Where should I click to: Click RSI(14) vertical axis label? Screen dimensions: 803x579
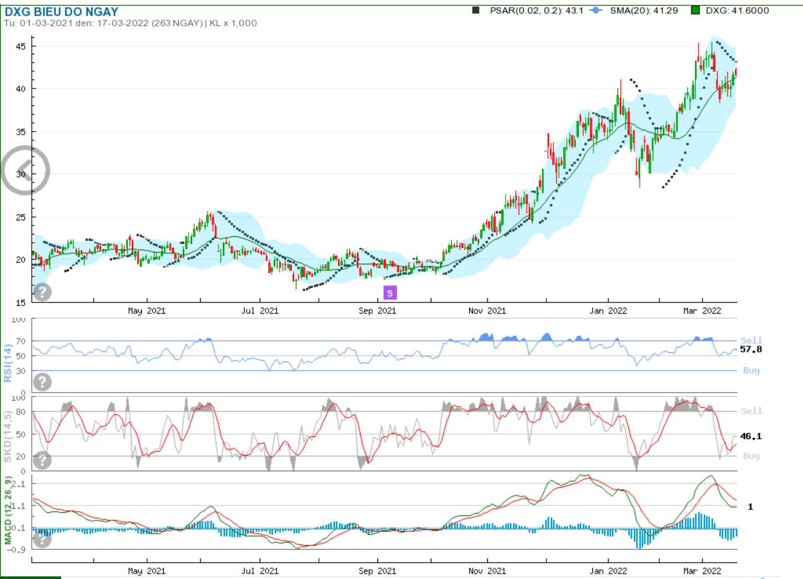tap(7, 363)
